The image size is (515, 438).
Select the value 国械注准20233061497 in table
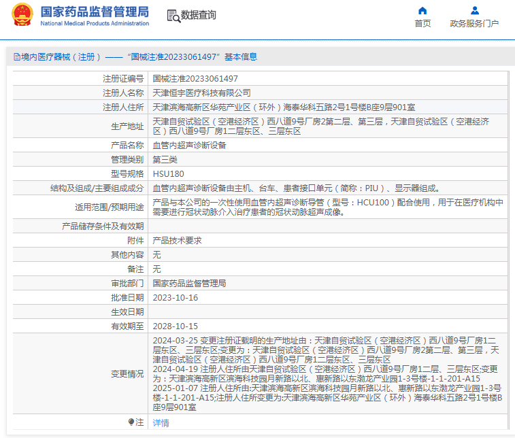coord(195,79)
